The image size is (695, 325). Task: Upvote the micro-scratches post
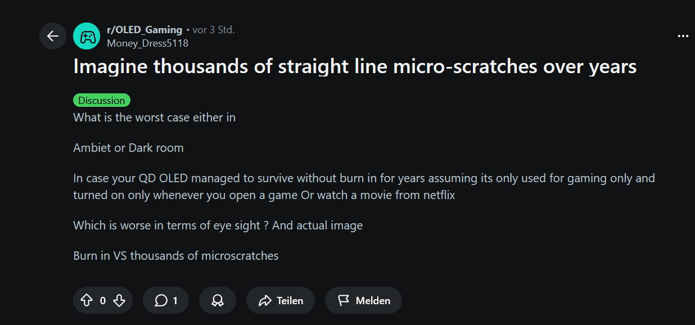tap(87, 301)
